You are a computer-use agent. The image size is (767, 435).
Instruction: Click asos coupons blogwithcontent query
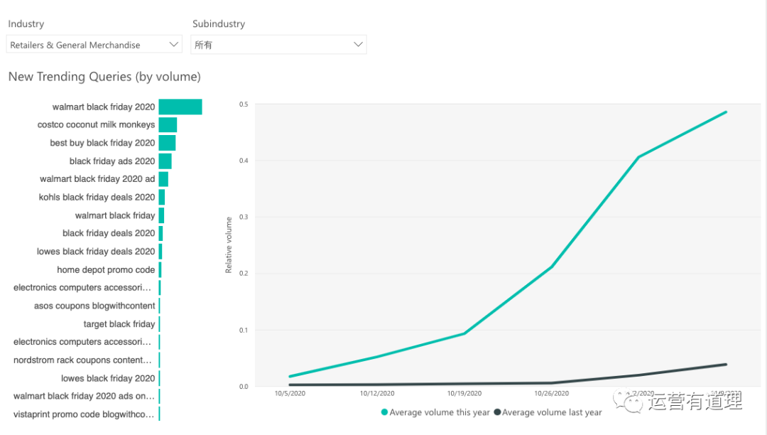(94, 306)
